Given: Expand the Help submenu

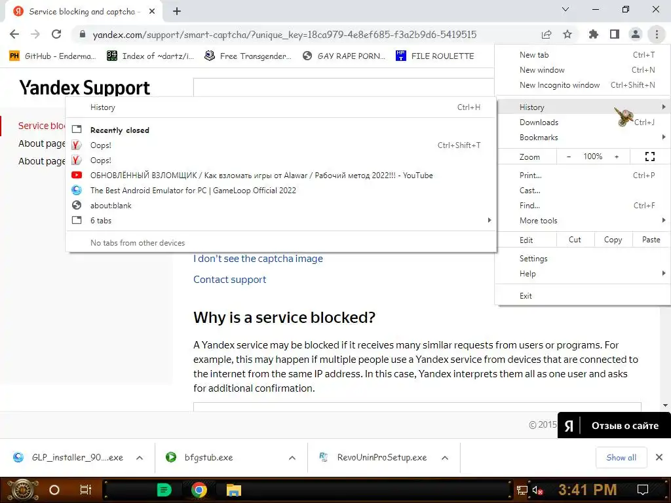Looking at the screenshot, I should coord(583,274).
